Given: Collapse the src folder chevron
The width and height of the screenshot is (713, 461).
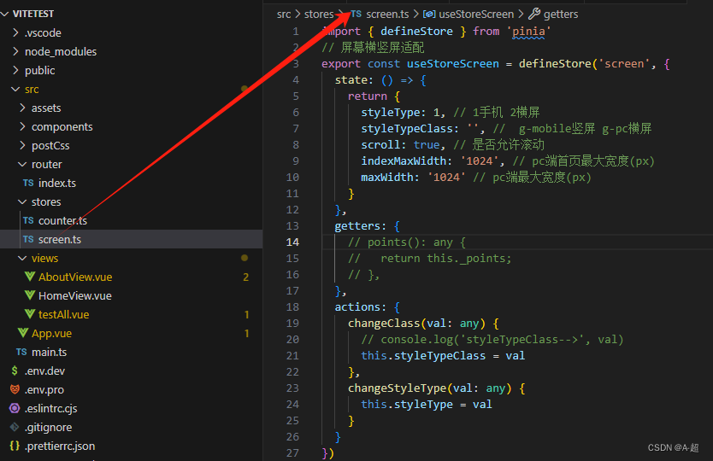Looking at the screenshot, I should [15, 89].
